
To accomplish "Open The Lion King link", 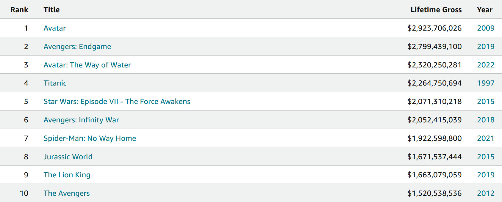I will [x=67, y=175].
